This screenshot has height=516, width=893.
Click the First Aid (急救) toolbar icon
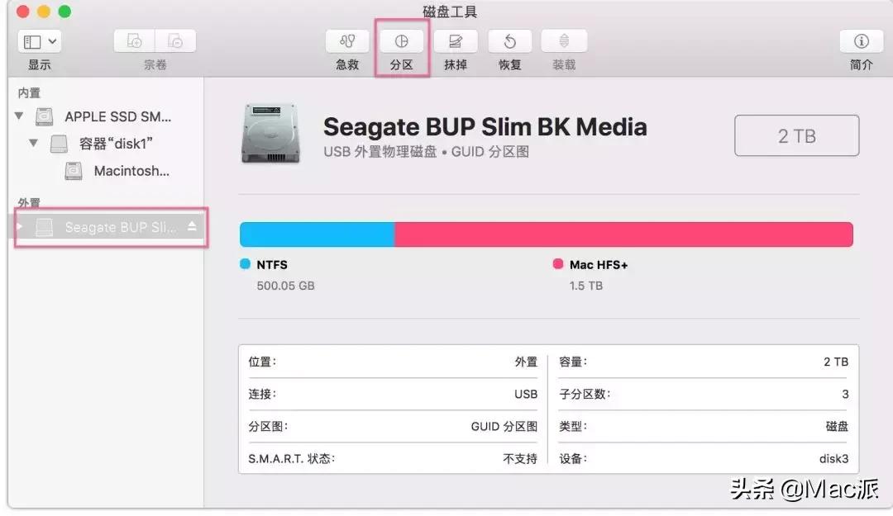[x=347, y=41]
